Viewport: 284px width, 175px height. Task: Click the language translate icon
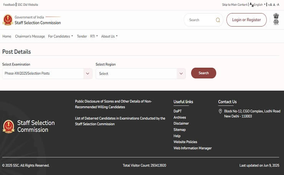tap(252, 5)
